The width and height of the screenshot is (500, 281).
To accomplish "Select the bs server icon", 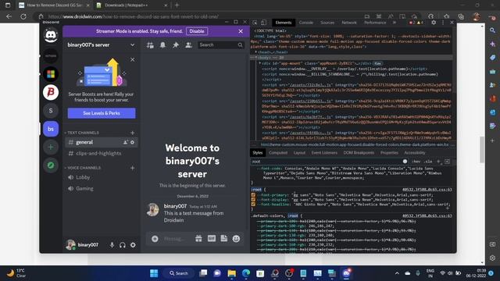I will (51, 129).
